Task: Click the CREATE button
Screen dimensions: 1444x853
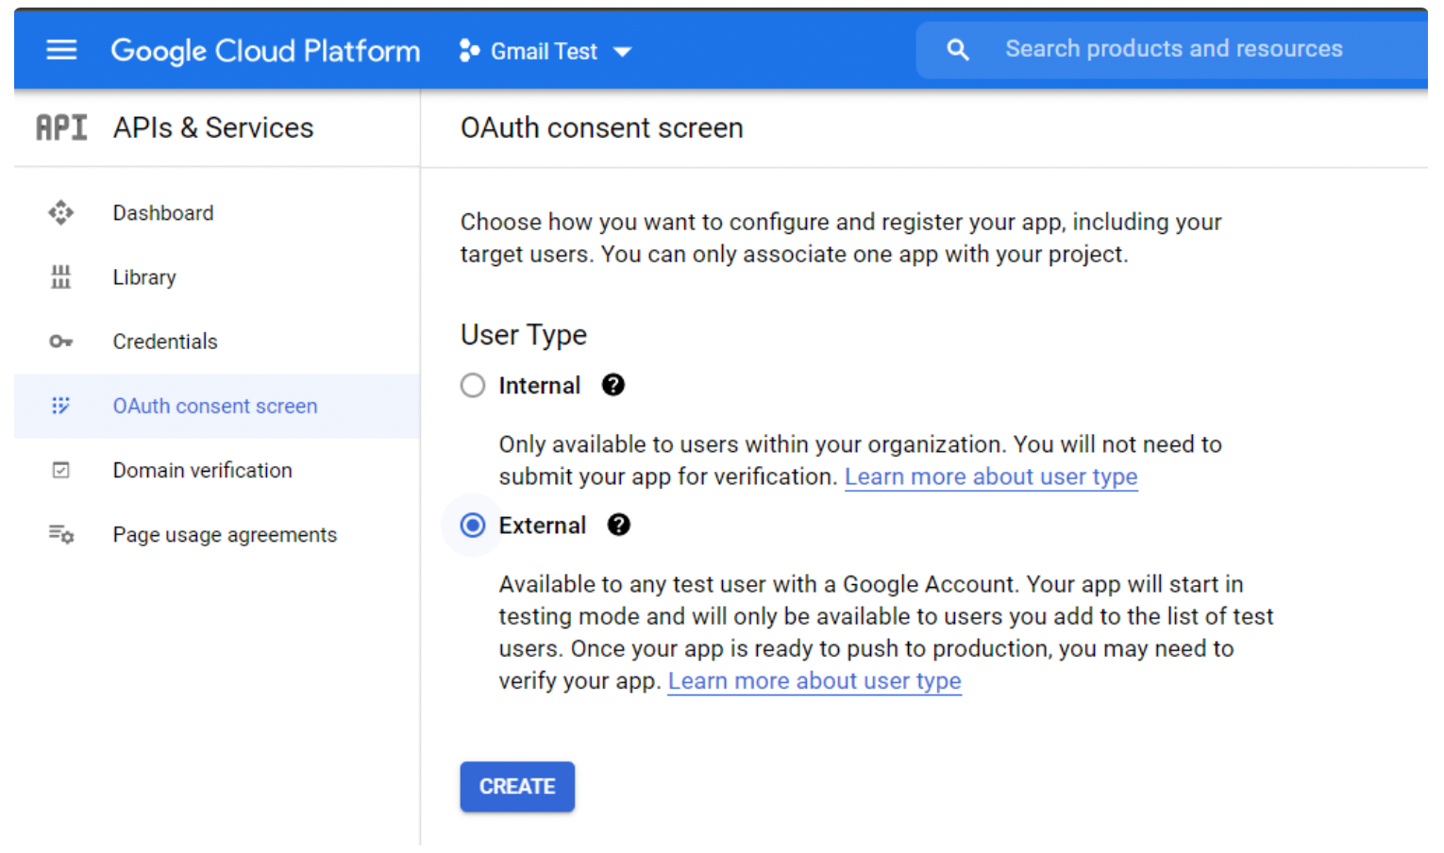Action: (x=517, y=786)
